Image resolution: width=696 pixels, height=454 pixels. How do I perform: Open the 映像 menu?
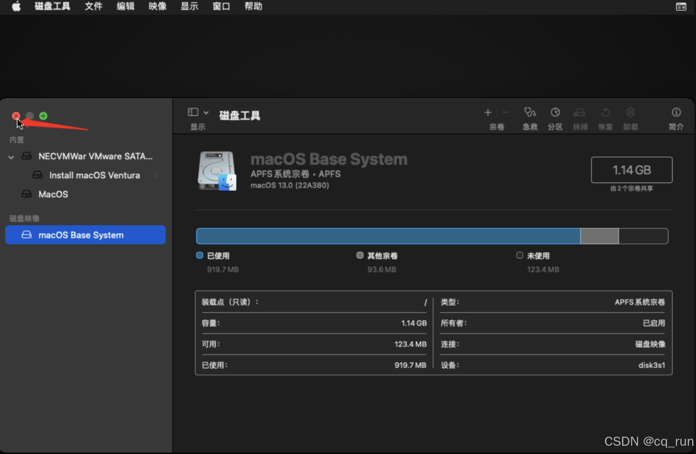point(158,6)
